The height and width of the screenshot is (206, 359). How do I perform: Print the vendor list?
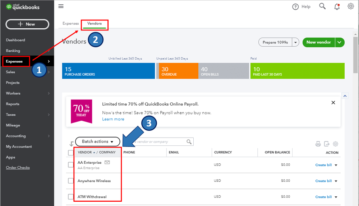[x=318, y=144]
